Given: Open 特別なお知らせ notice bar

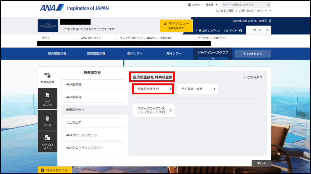Looking at the screenshot, I should (55, 170).
